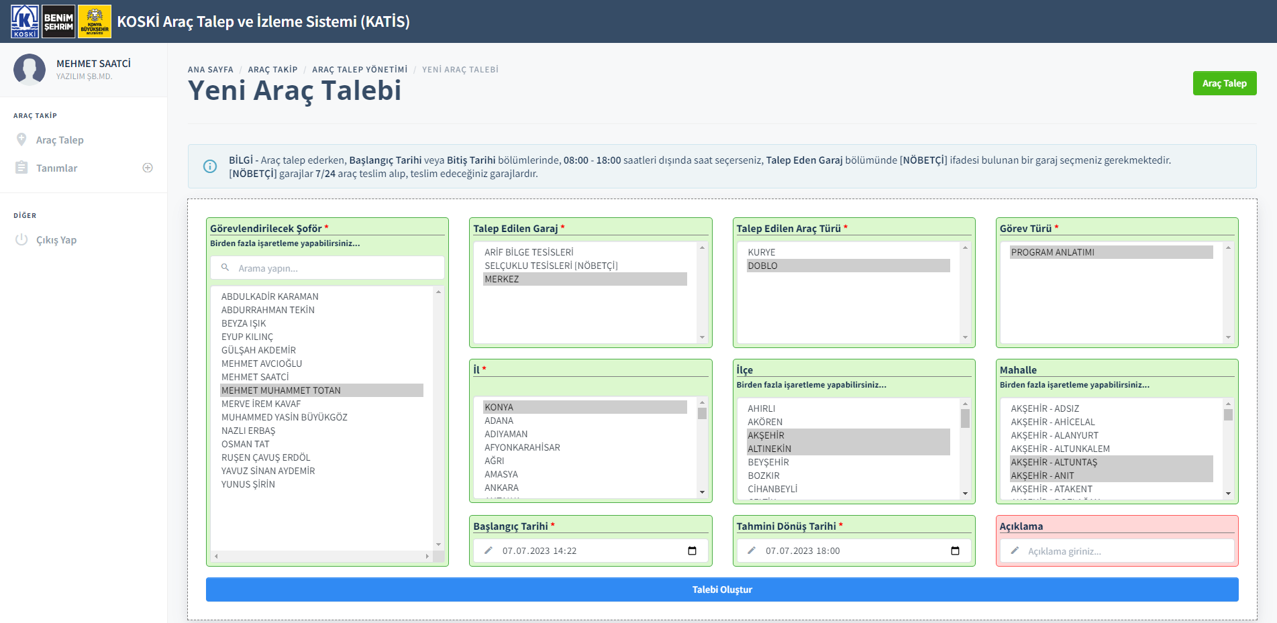
Task: Select SELÇUKLU TESİSLERİ [NÖBETÇİ] garage option
Action: click(x=551, y=266)
